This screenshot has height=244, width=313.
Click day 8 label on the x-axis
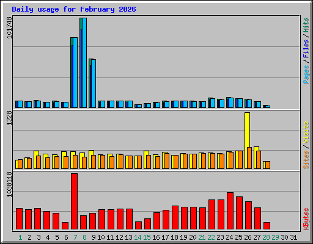coord(84,237)
